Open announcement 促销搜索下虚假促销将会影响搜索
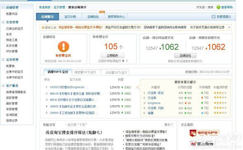Viewport: 243px width, 150px height. pyautogui.click(x=165, y=28)
